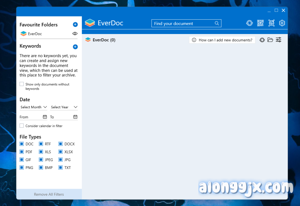300x206 pixels.
Task: Expand the Select Month dropdown
Action: click(x=33, y=107)
